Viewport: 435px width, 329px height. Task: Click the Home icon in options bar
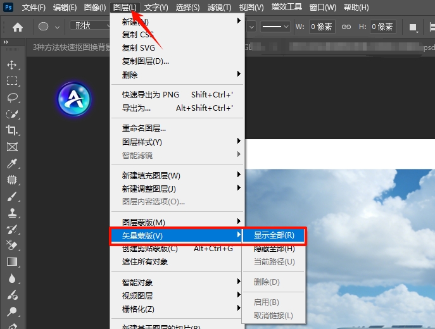coord(18,27)
